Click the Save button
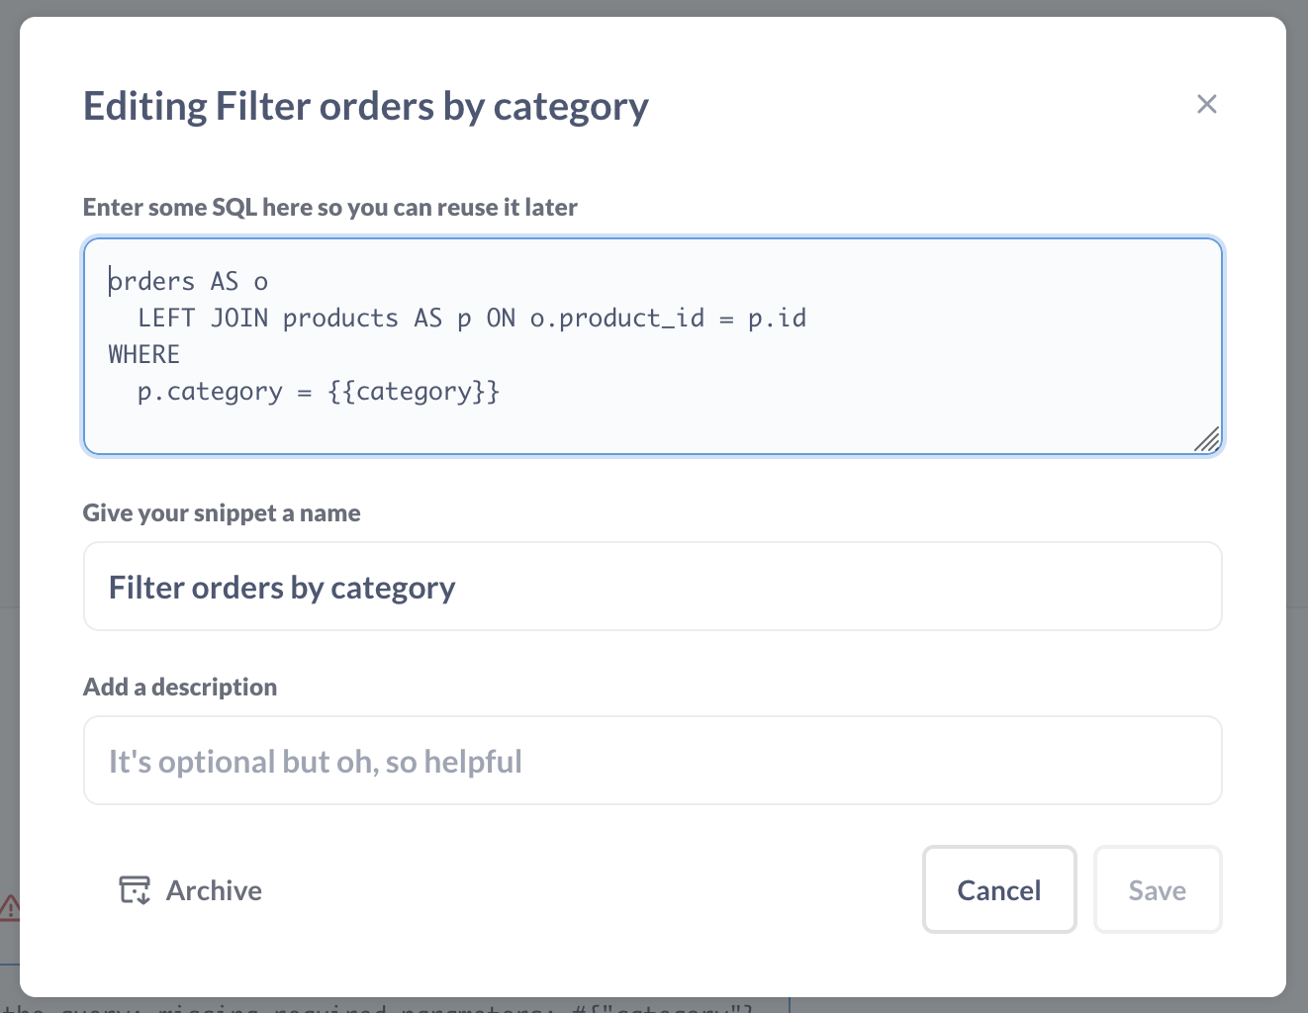The width and height of the screenshot is (1308, 1013). [1157, 889]
